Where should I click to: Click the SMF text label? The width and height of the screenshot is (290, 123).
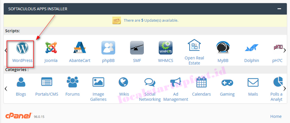tap(137, 60)
